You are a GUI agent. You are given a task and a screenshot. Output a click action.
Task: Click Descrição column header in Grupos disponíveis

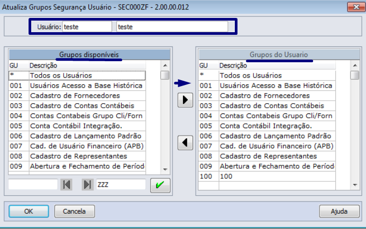[87, 65]
